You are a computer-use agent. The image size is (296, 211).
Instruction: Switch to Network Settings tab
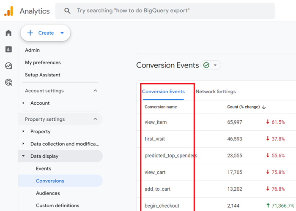click(216, 92)
